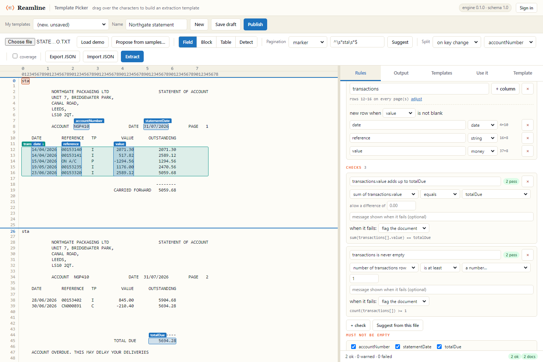Click the 'allow a difference of' input

coord(401,205)
